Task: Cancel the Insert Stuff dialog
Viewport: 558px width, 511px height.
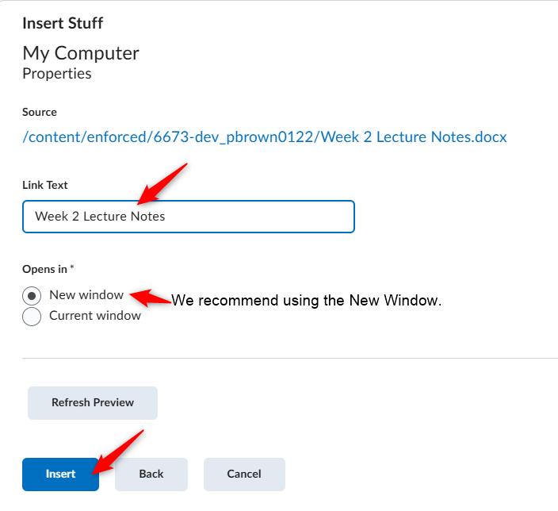Action: (x=244, y=474)
